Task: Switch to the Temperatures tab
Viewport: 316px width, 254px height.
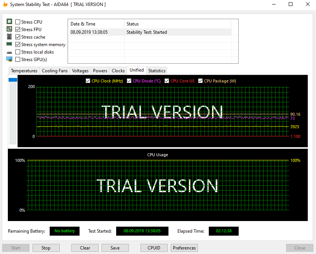Action: (24, 71)
